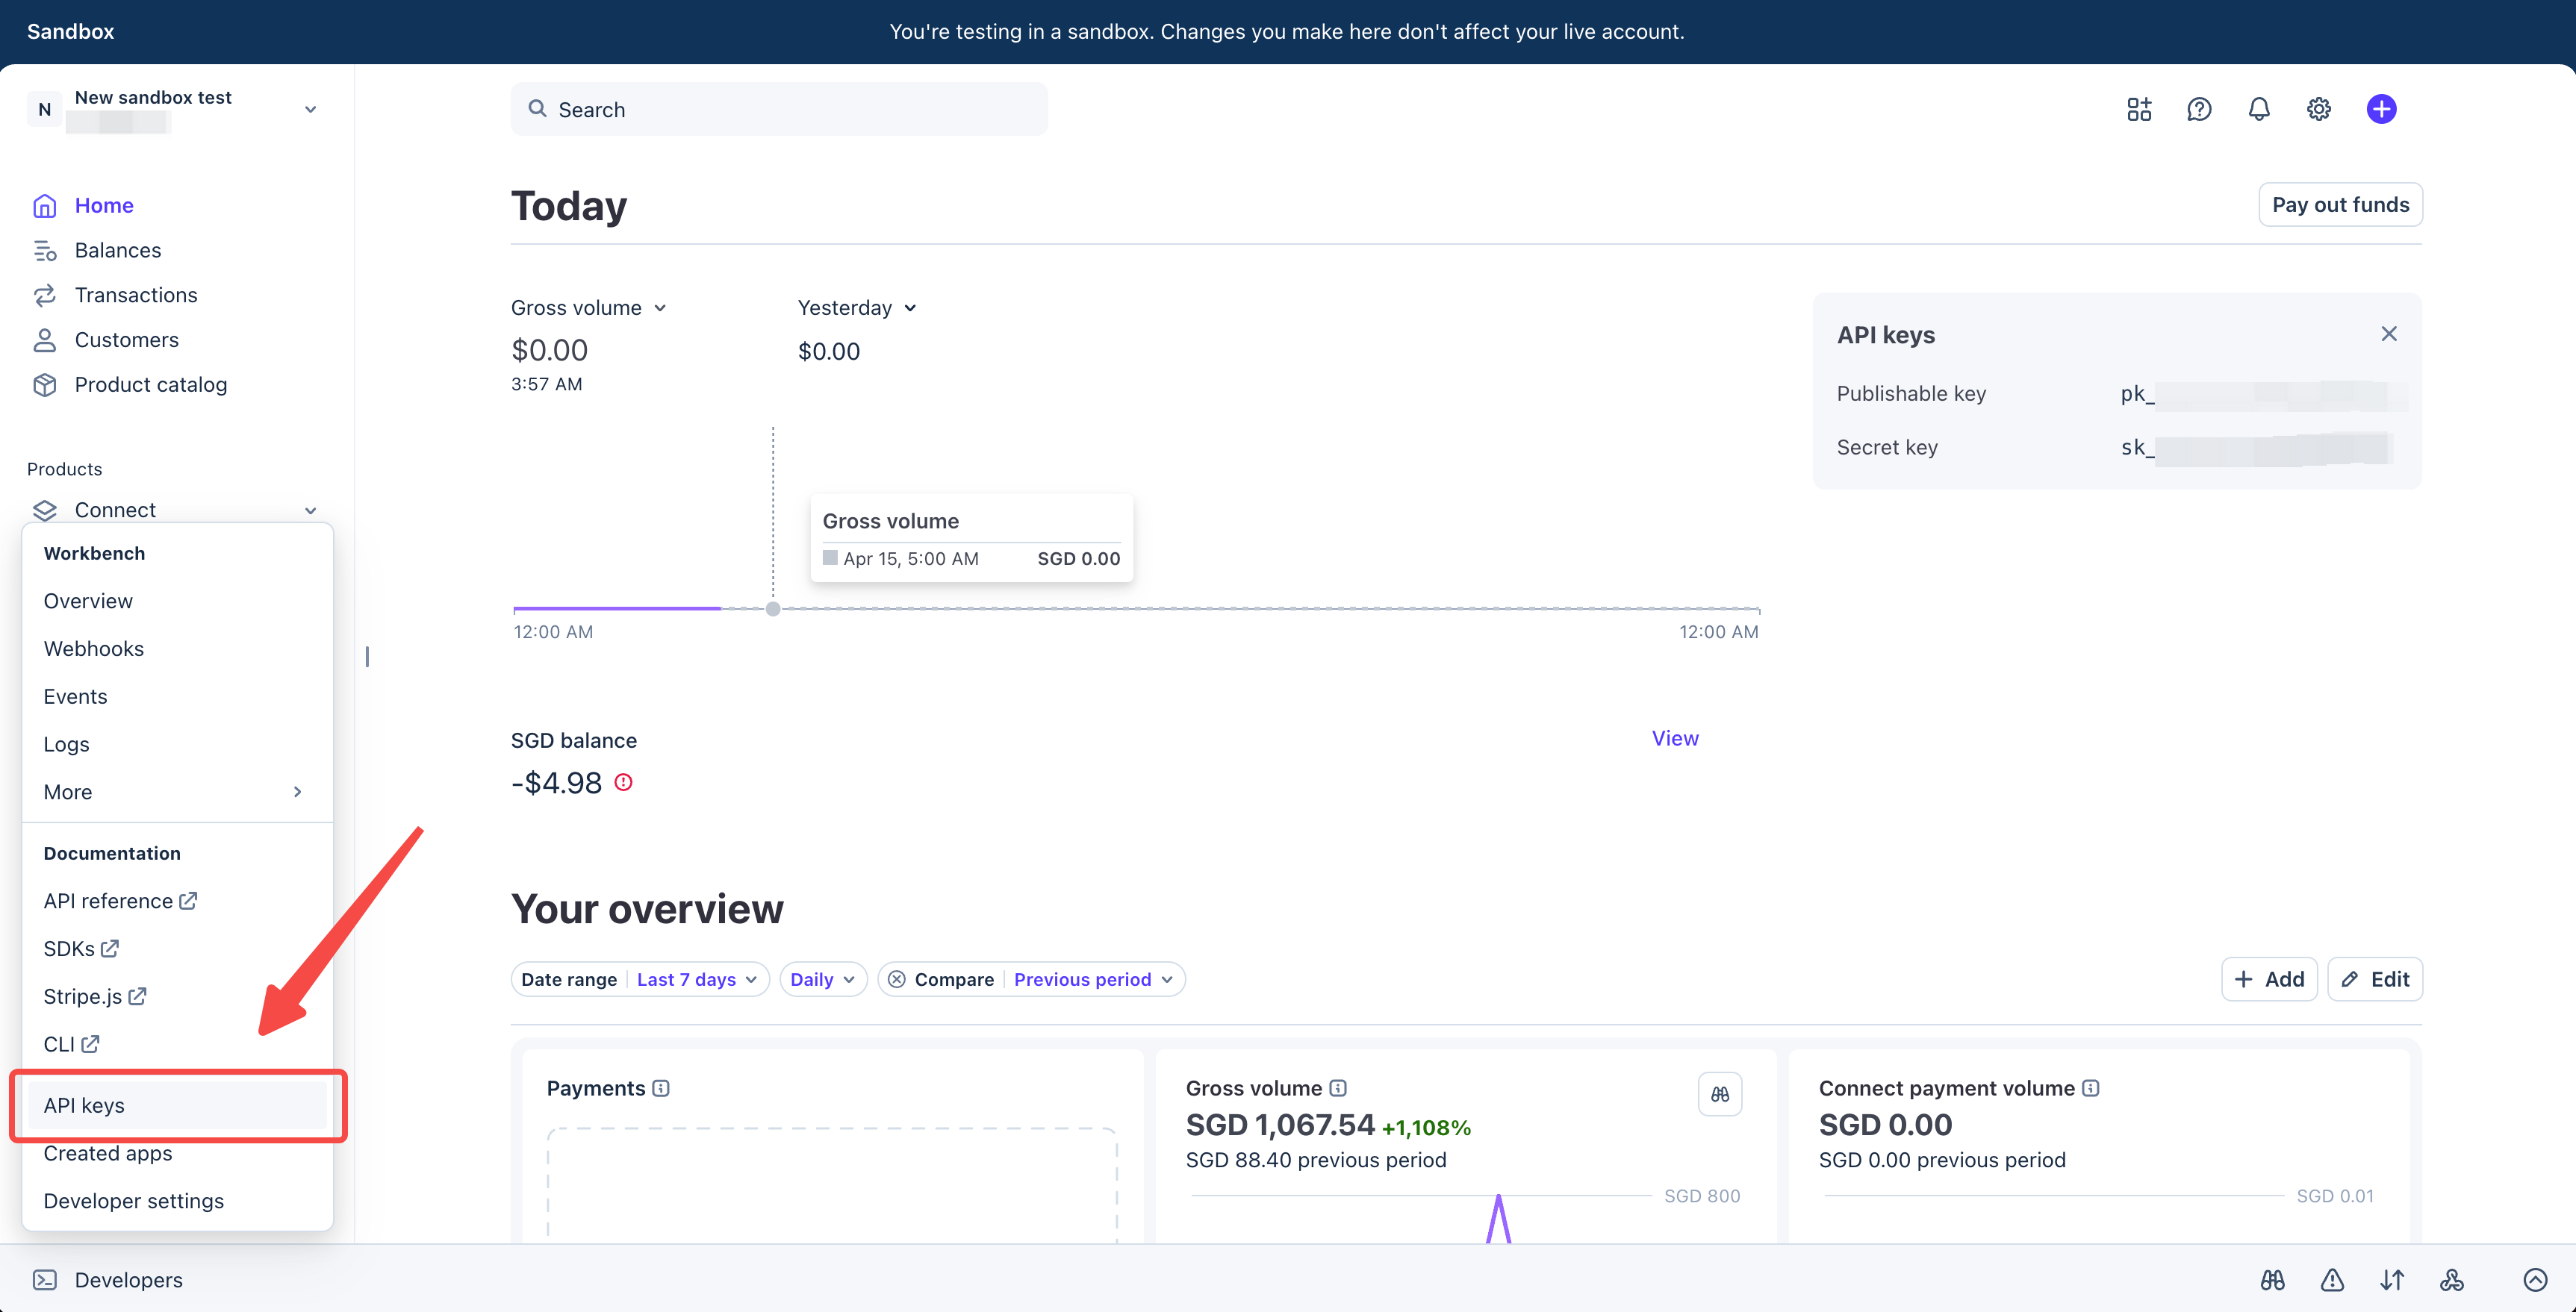Click the binoculars explore icon on Gross volume card
The height and width of the screenshot is (1312, 2576).
click(1720, 1094)
